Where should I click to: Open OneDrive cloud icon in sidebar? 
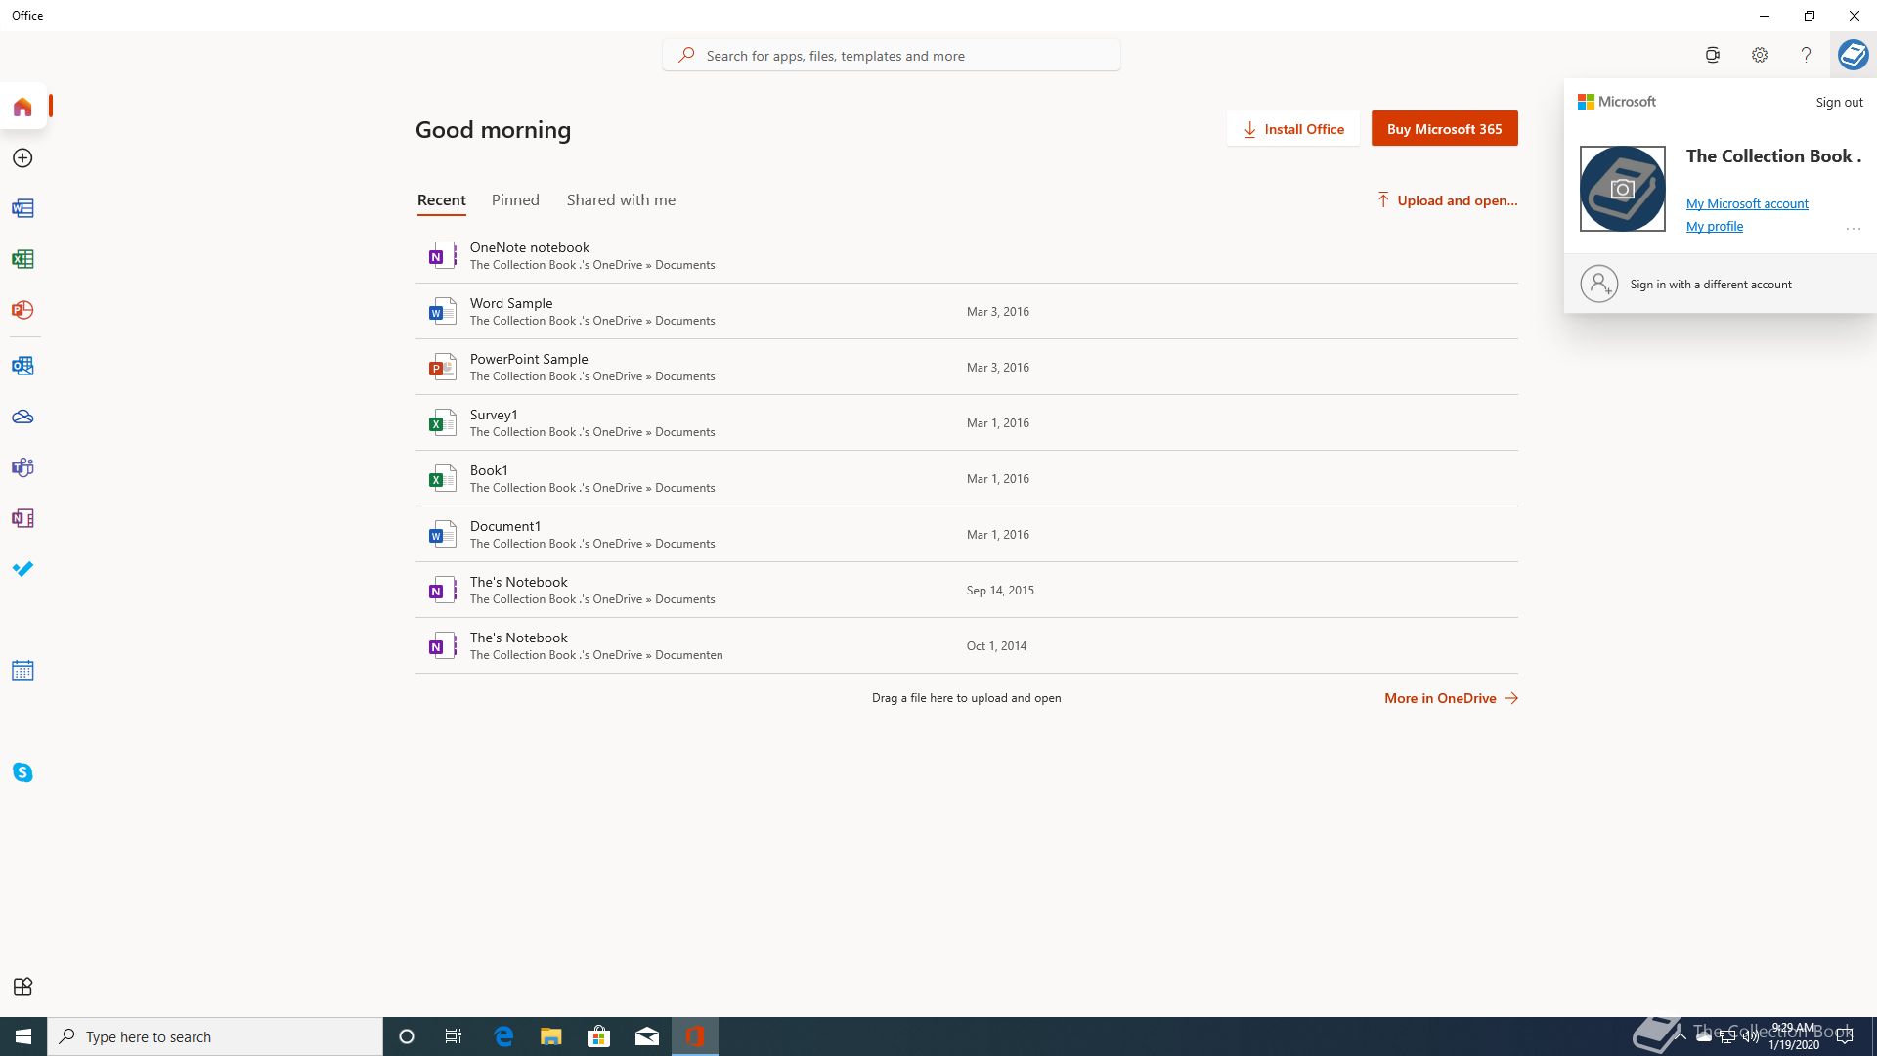coord(22,417)
